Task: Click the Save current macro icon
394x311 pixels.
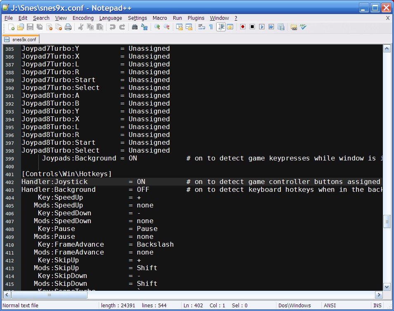Action: (281, 27)
